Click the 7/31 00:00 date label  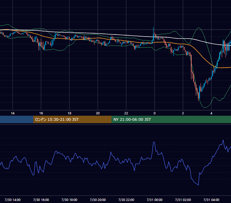point(155,200)
